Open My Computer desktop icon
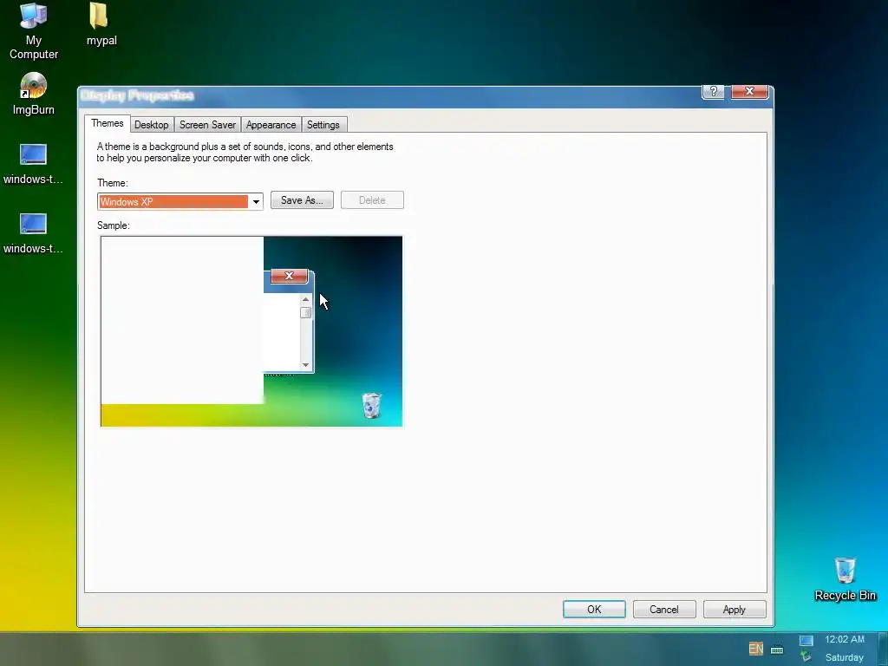 coord(34,30)
